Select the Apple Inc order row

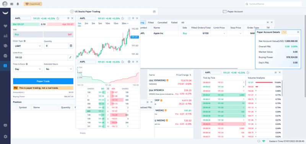198,33
